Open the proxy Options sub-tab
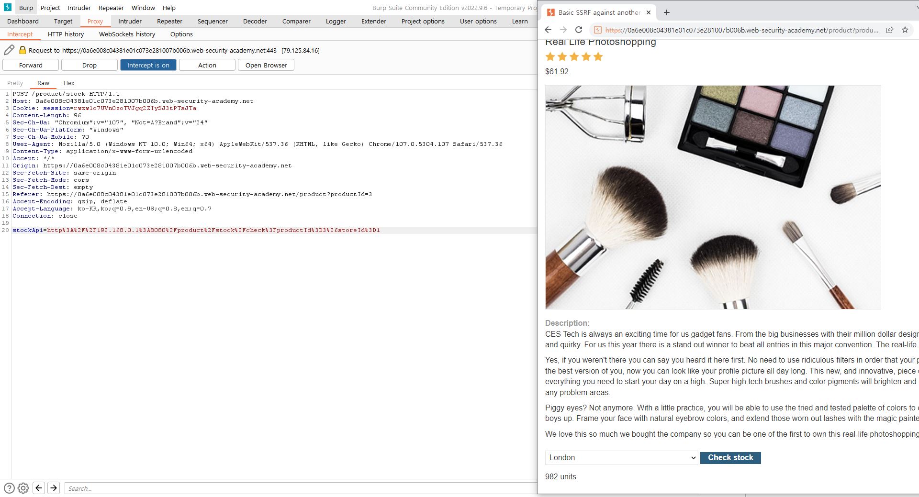The width and height of the screenshot is (919, 497). click(181, 34)
